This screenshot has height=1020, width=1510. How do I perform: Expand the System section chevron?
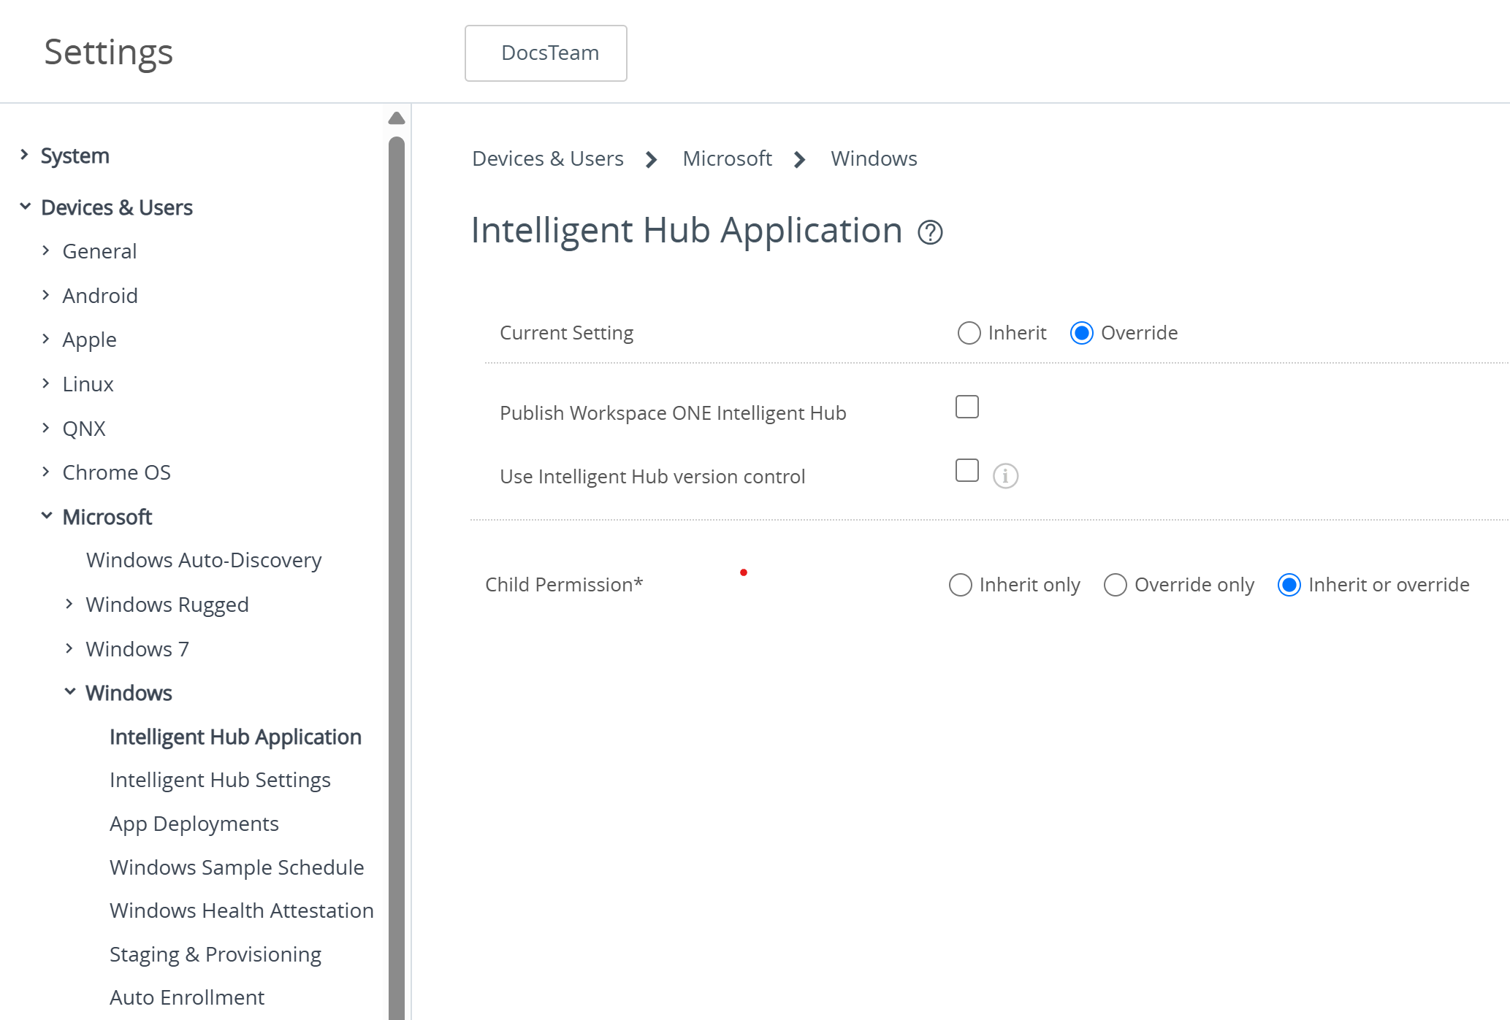coord(24,155)
